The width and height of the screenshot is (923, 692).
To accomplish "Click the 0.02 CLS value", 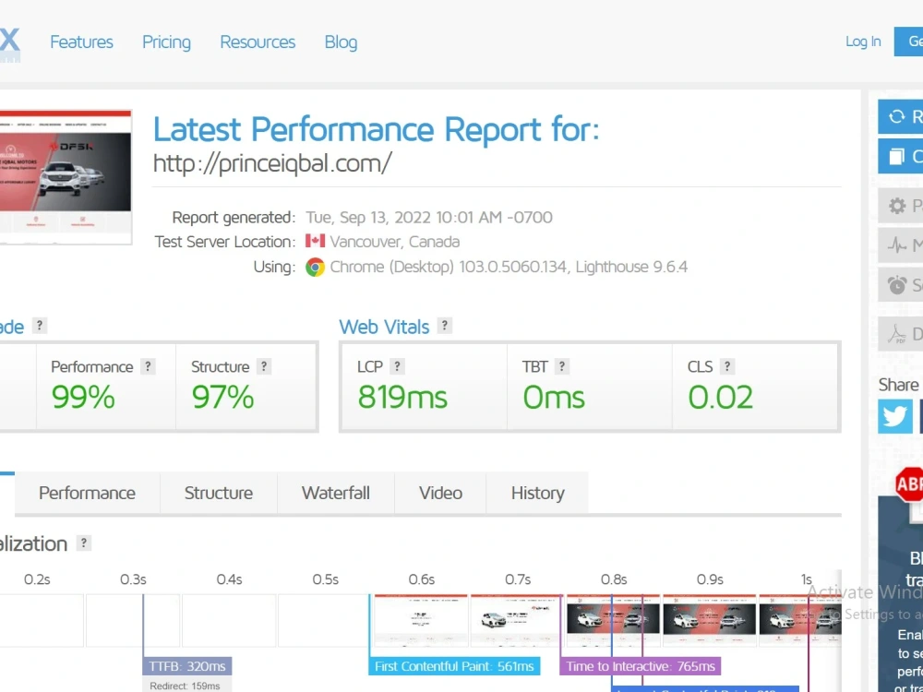I will [x=720, y=397].
